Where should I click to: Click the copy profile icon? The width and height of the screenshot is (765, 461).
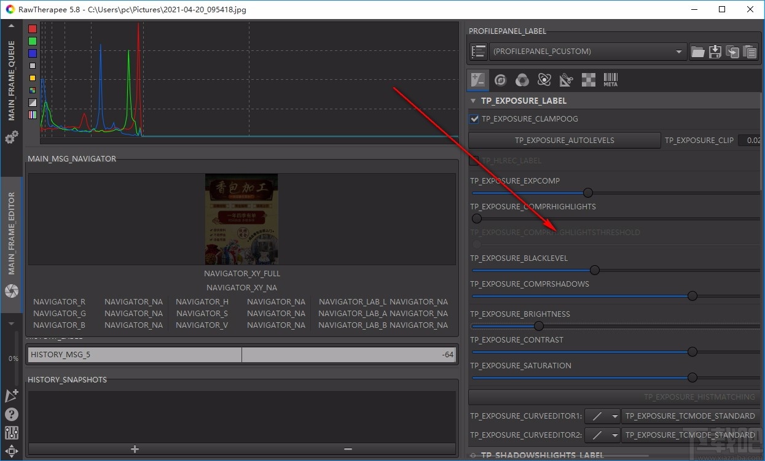click(x=732, y=52)
